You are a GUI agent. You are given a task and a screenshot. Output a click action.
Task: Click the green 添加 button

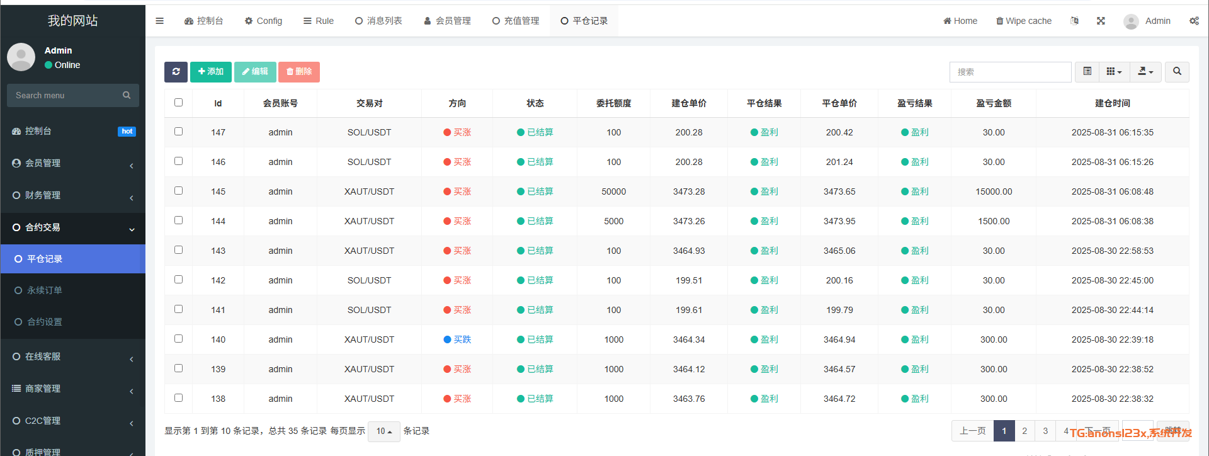tap(210, 72)
